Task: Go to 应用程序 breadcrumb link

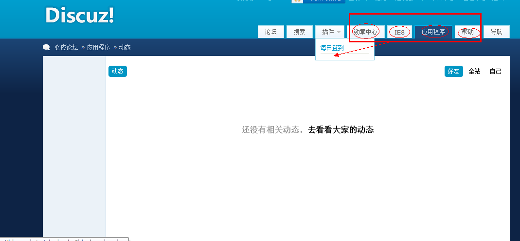Action: coord(98,48)
